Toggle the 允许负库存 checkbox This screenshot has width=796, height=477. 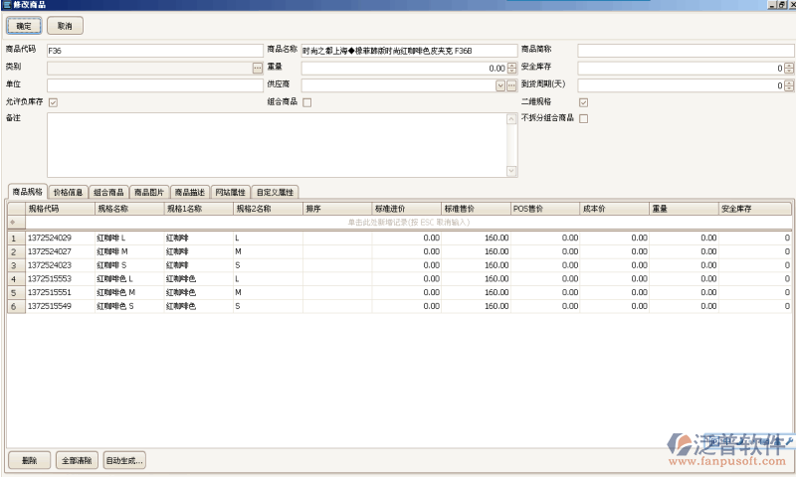tap(53, 102)
